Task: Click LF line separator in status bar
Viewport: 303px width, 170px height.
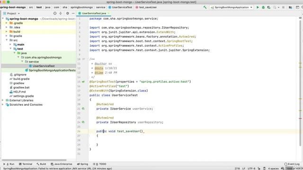Action: pos(244,169)
